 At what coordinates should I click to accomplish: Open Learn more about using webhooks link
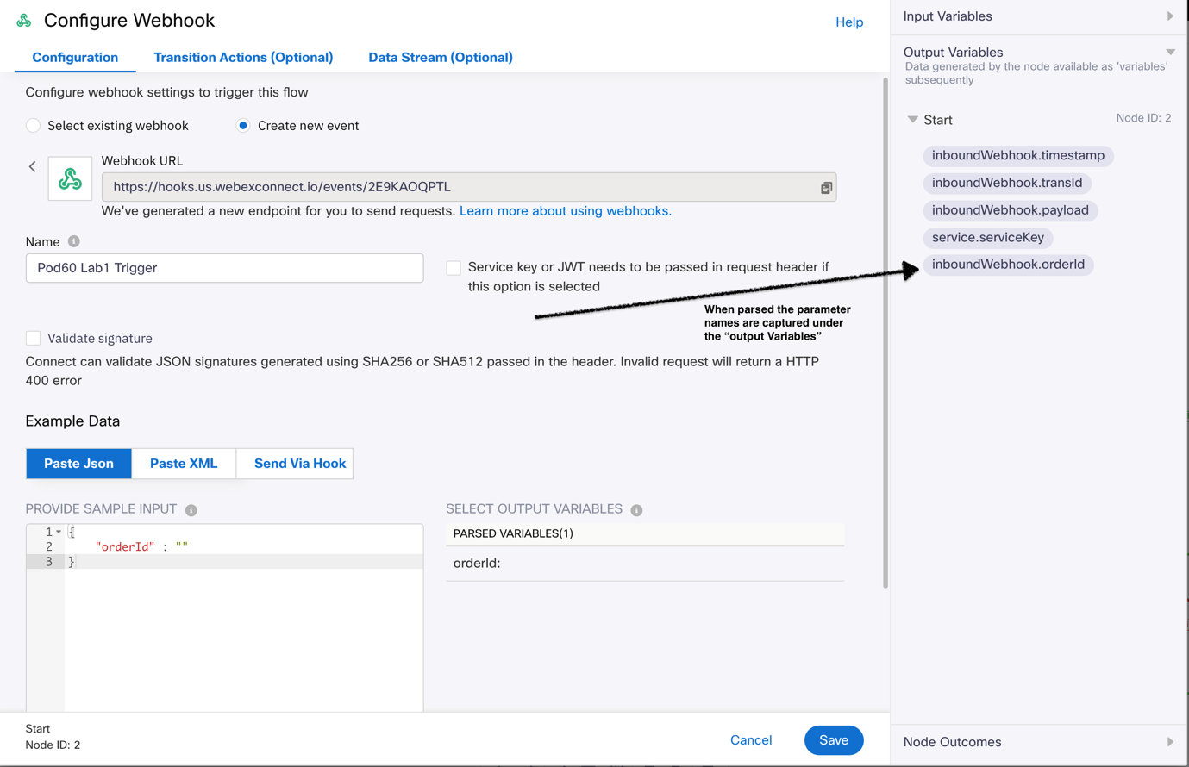[x=566, y=211]
